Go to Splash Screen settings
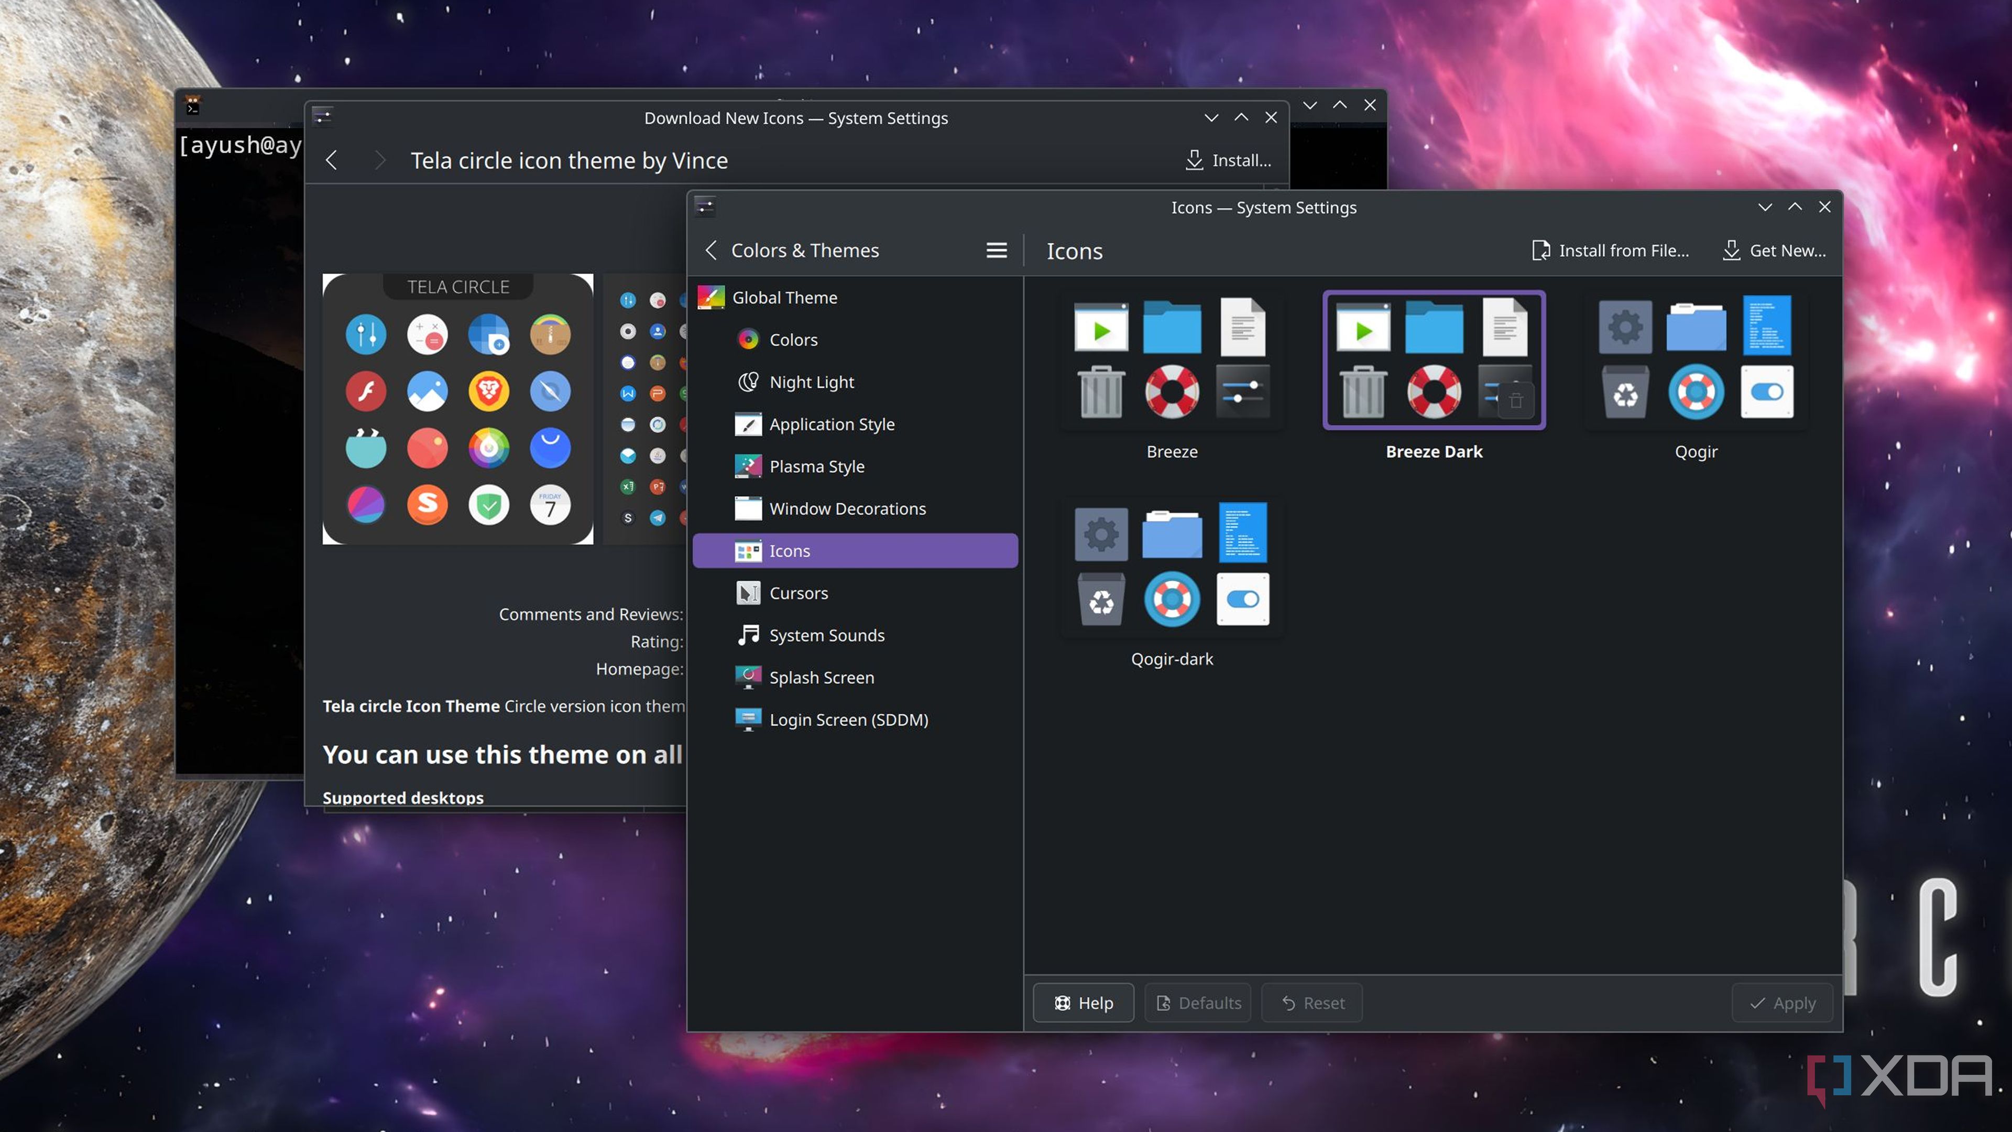 click(855, 677)
